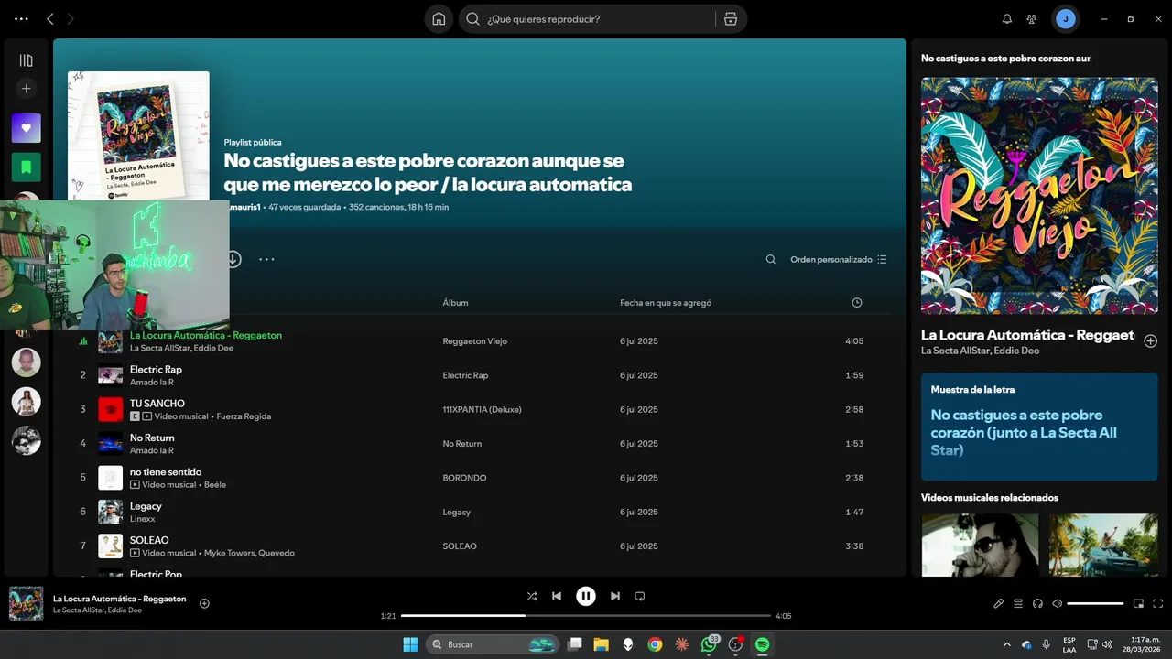
Task: Open the friends activity icon
Action: tap(1032, 18)
